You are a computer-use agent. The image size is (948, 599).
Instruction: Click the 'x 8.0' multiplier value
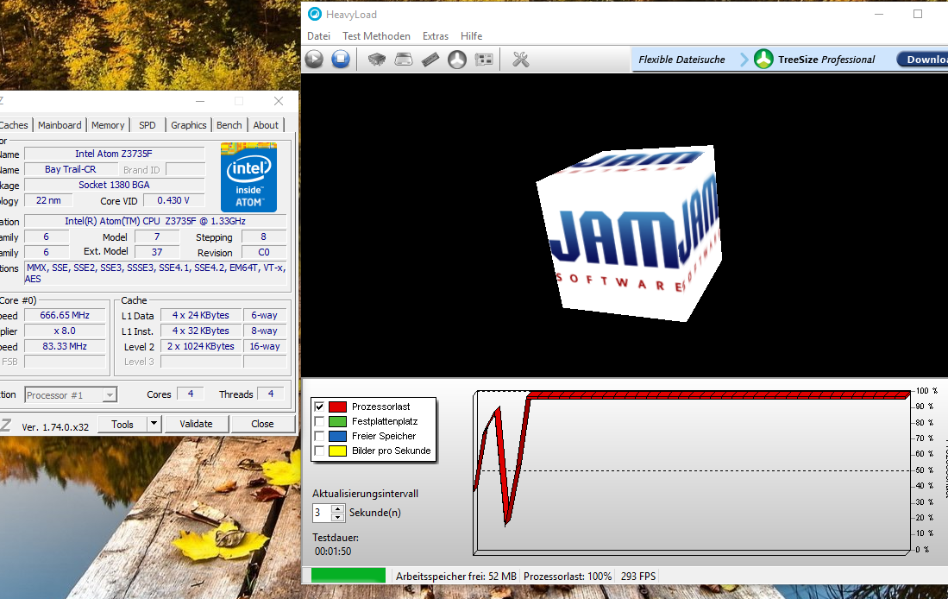point(65,331)
